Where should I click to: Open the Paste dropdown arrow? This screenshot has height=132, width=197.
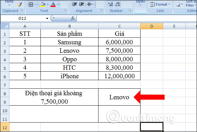9,5
